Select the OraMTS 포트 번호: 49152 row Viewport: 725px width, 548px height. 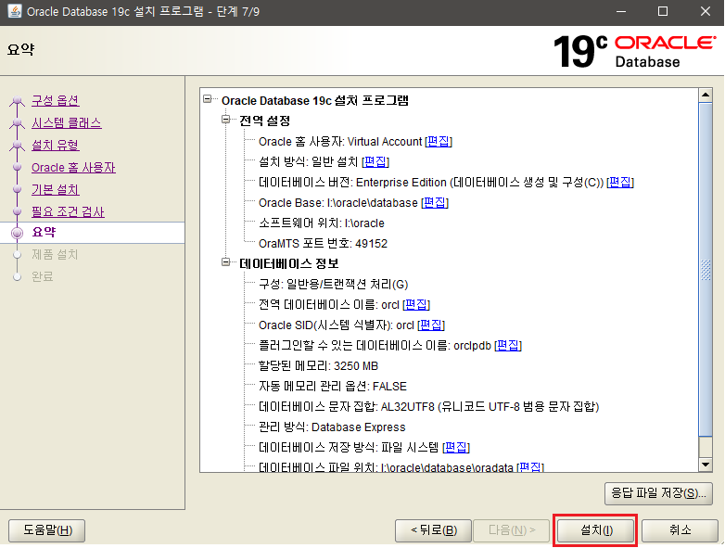323,244
